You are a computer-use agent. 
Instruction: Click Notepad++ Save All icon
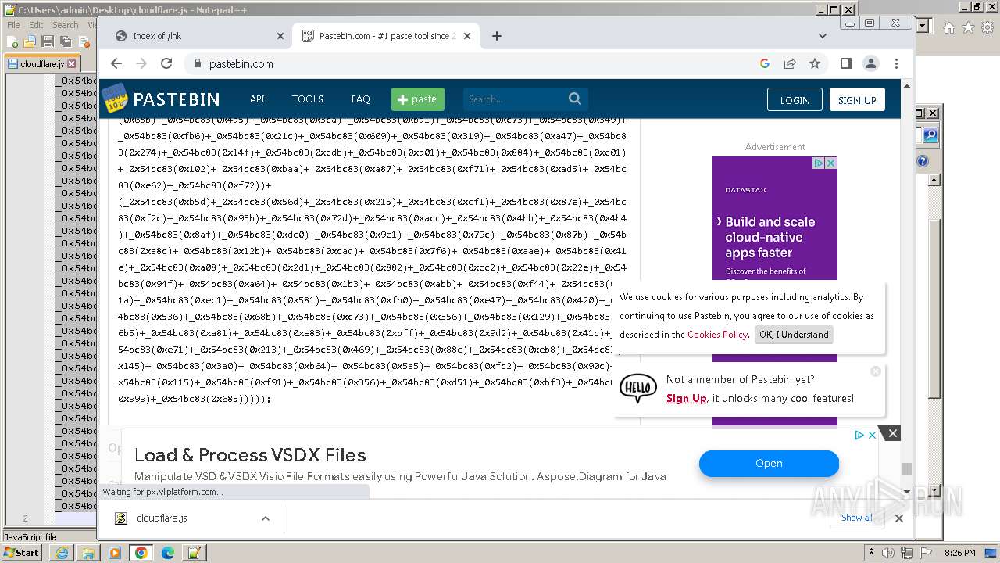pyautogui.click(x=65, y=41)
